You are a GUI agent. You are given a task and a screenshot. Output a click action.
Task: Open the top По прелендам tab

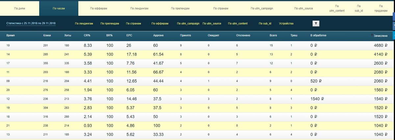[x=180, y=8]
